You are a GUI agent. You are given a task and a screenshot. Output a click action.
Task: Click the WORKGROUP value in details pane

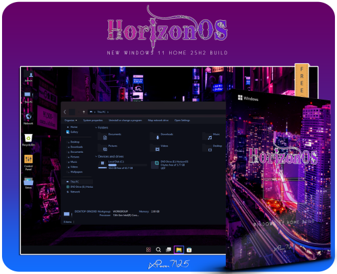(x=120, y=211)
